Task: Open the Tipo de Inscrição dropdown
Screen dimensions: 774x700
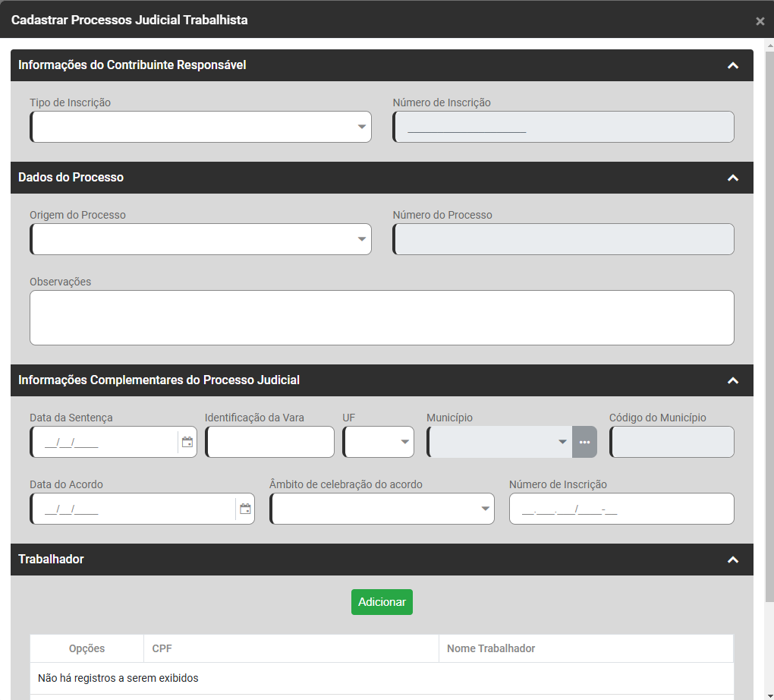Action: (201, 127)
